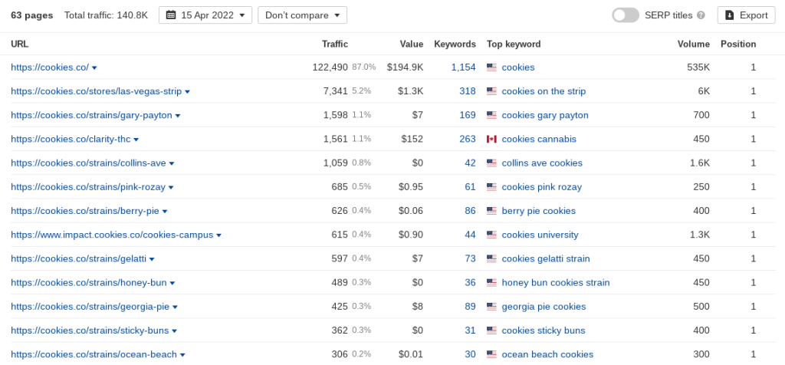Expand caret for las-vegas-strip URL

187,91
